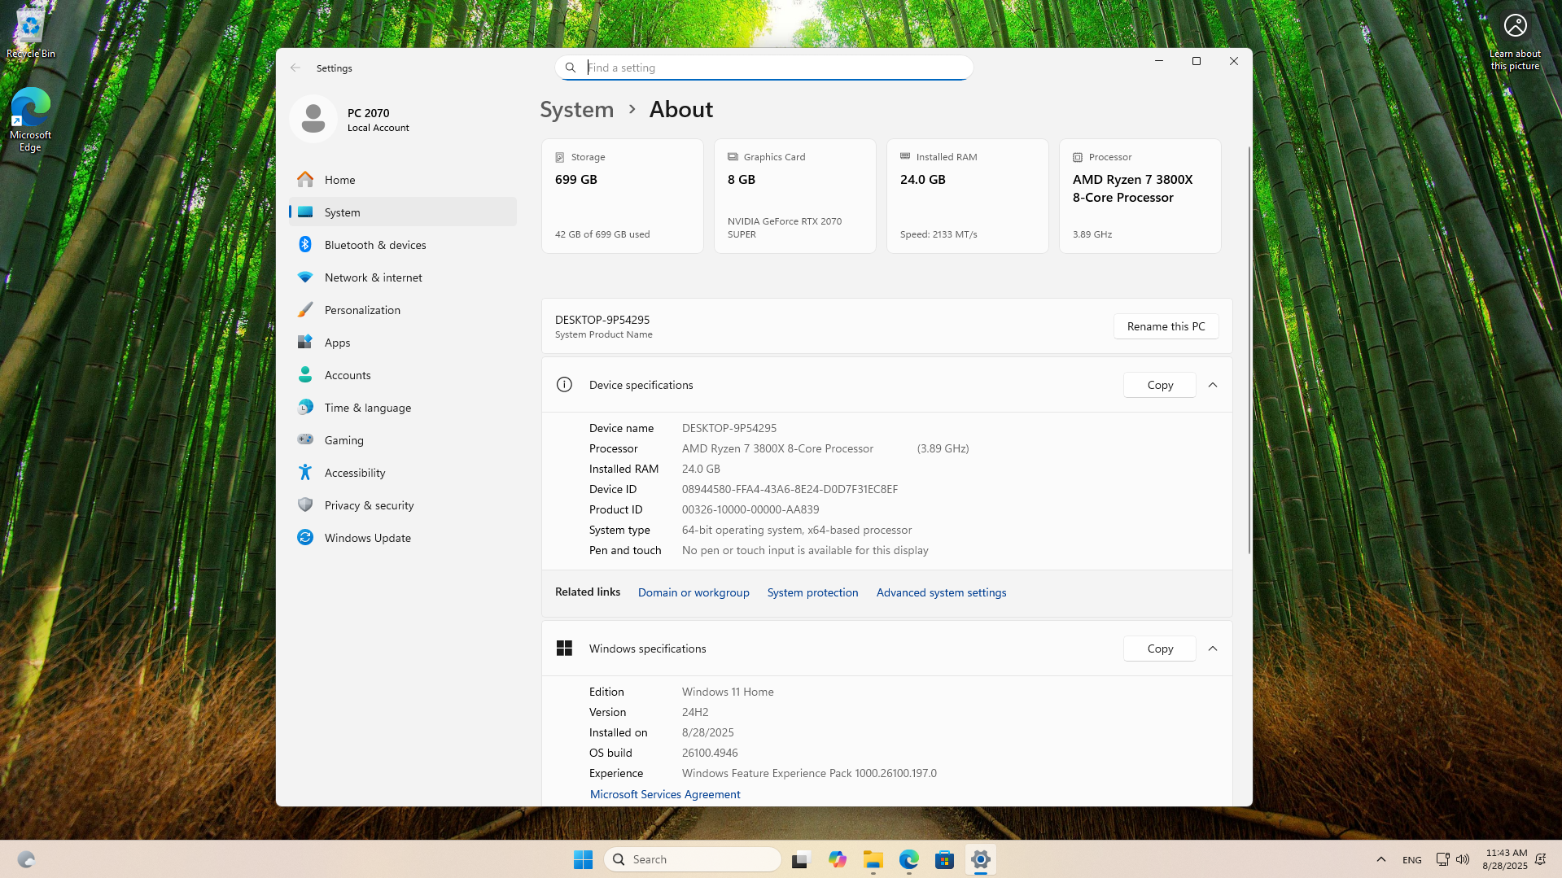The image size is (1562, 878).
Task: Click the Windows 11 Home edition text
Action: [728, 692]
